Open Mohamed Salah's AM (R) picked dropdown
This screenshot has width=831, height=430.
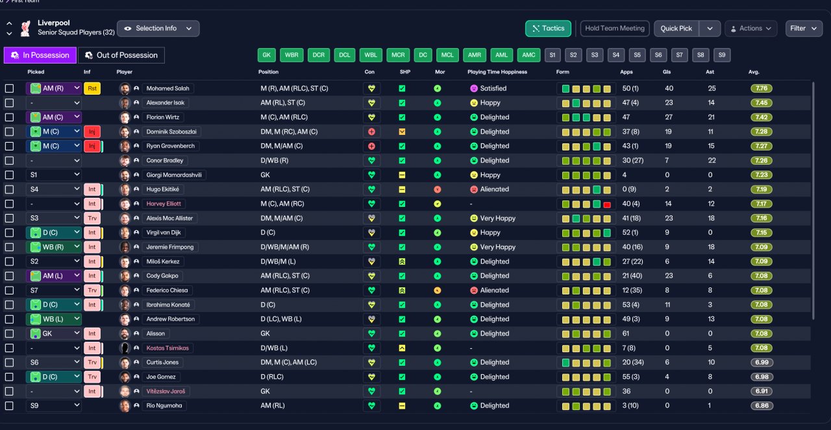54,88
